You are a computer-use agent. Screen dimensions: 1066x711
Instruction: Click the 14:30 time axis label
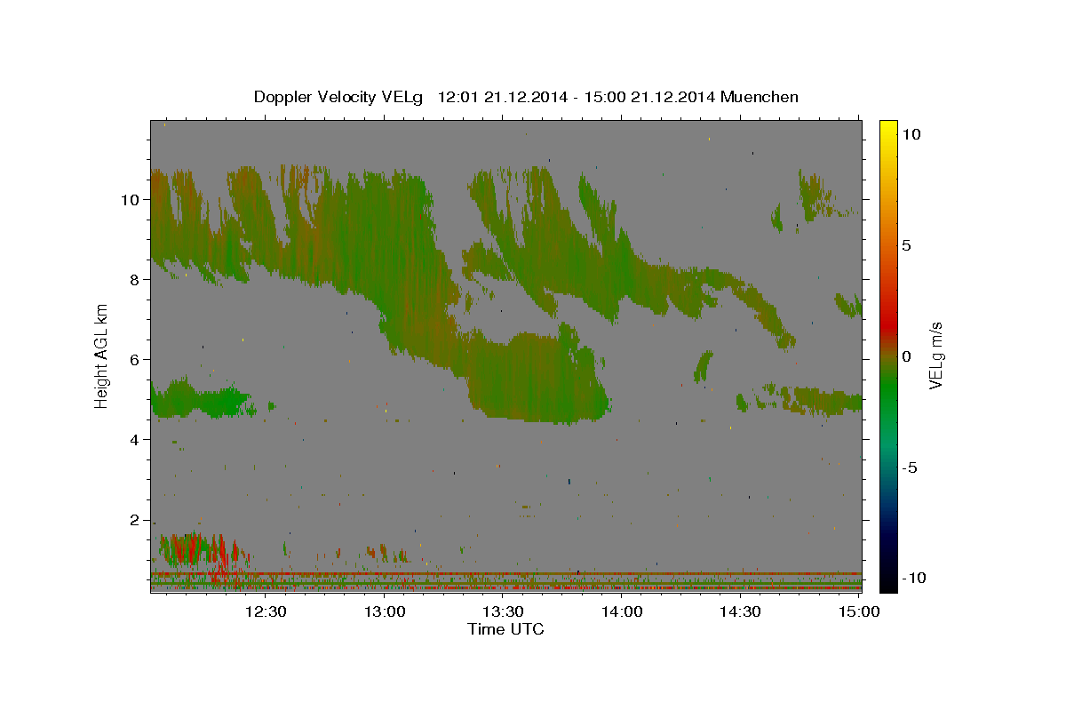[x=740, y=611]
